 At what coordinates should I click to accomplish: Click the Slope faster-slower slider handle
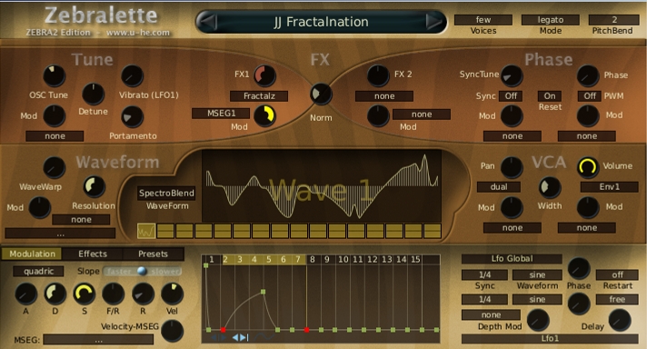142,271
